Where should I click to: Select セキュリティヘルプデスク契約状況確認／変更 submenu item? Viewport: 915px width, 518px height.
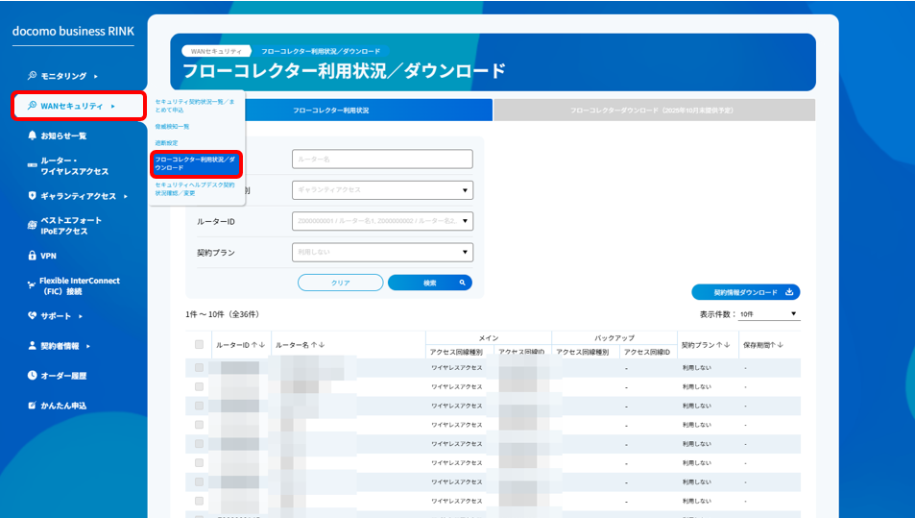coord(195,188)
